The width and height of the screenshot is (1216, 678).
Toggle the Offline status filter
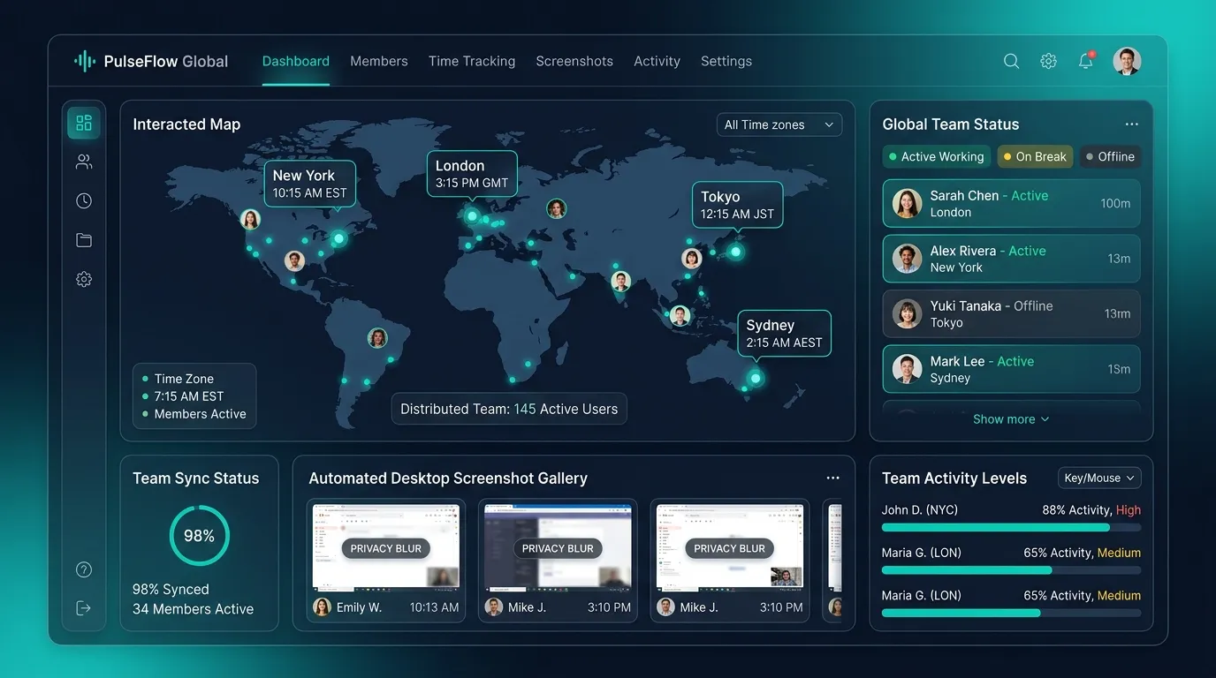click(1110, 156)
